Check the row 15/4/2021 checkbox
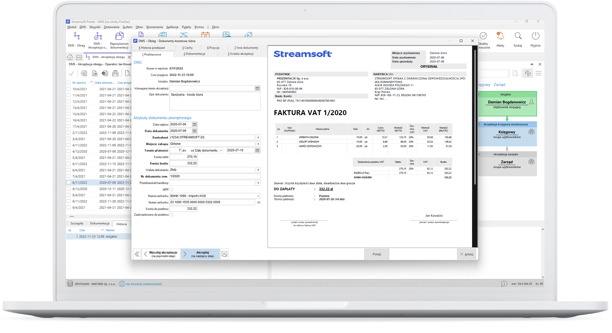 click(69, 114)
